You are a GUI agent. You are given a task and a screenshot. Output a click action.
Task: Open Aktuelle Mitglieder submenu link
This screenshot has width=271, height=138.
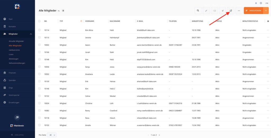[x=16, y=41]
